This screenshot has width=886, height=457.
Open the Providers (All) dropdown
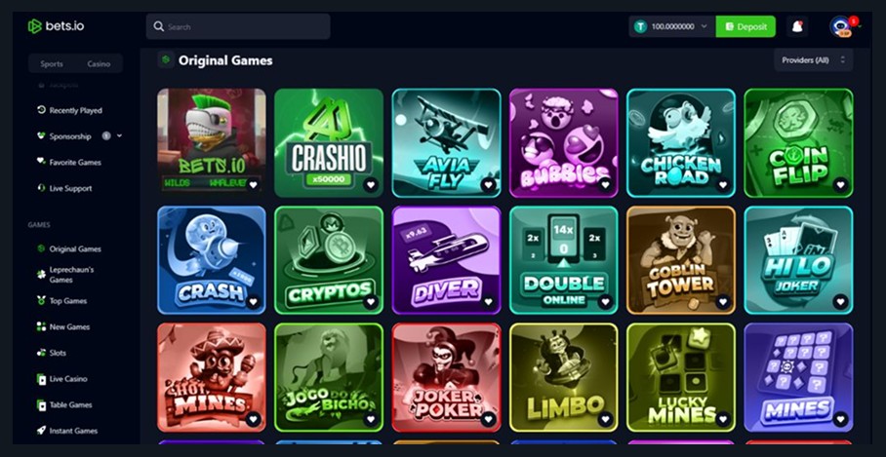pyautogui.click(x=813, y=59)
